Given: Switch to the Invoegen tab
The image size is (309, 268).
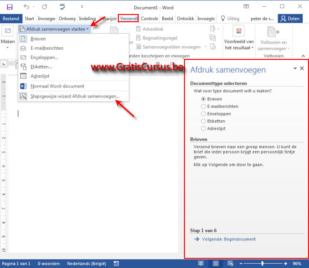Looking at the screenshot, I should 46,18.
